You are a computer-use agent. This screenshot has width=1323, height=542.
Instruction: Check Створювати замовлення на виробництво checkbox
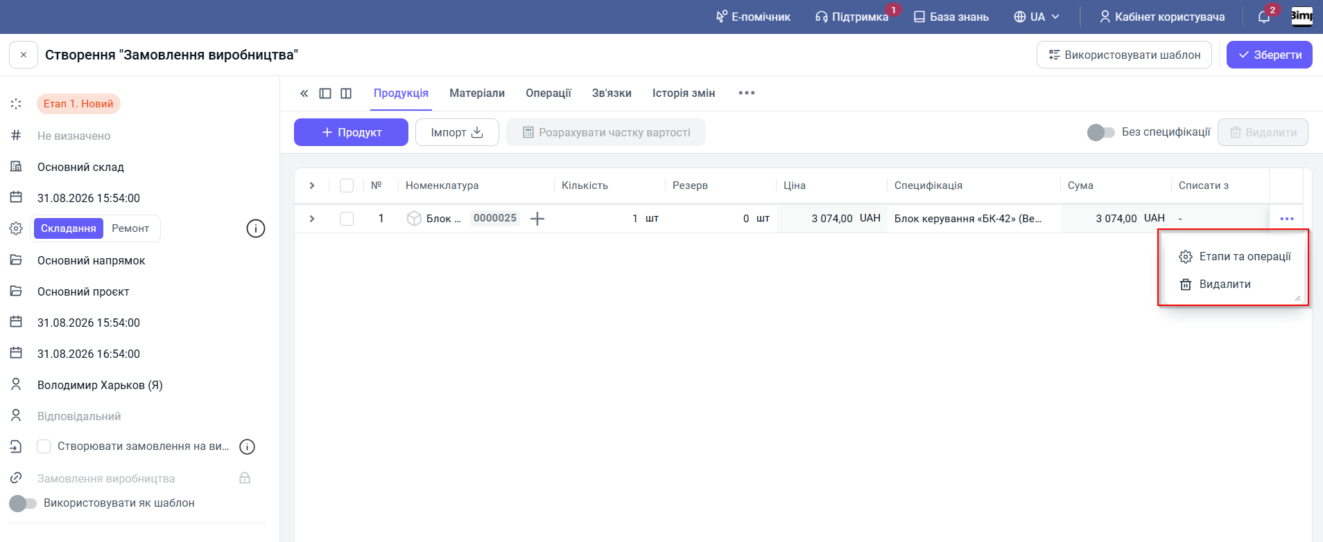(44, 446)
